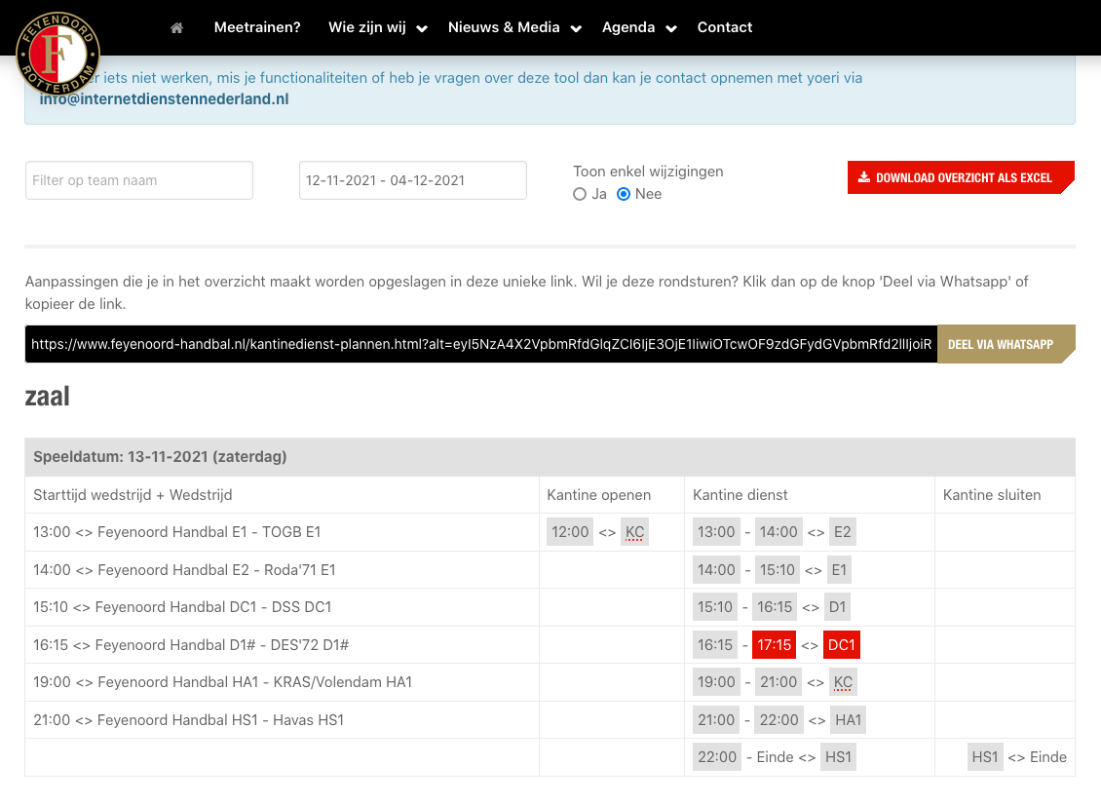Click the info@internetdienstennederland.nl email link
Screen dimensions: 1101x804
164,99
